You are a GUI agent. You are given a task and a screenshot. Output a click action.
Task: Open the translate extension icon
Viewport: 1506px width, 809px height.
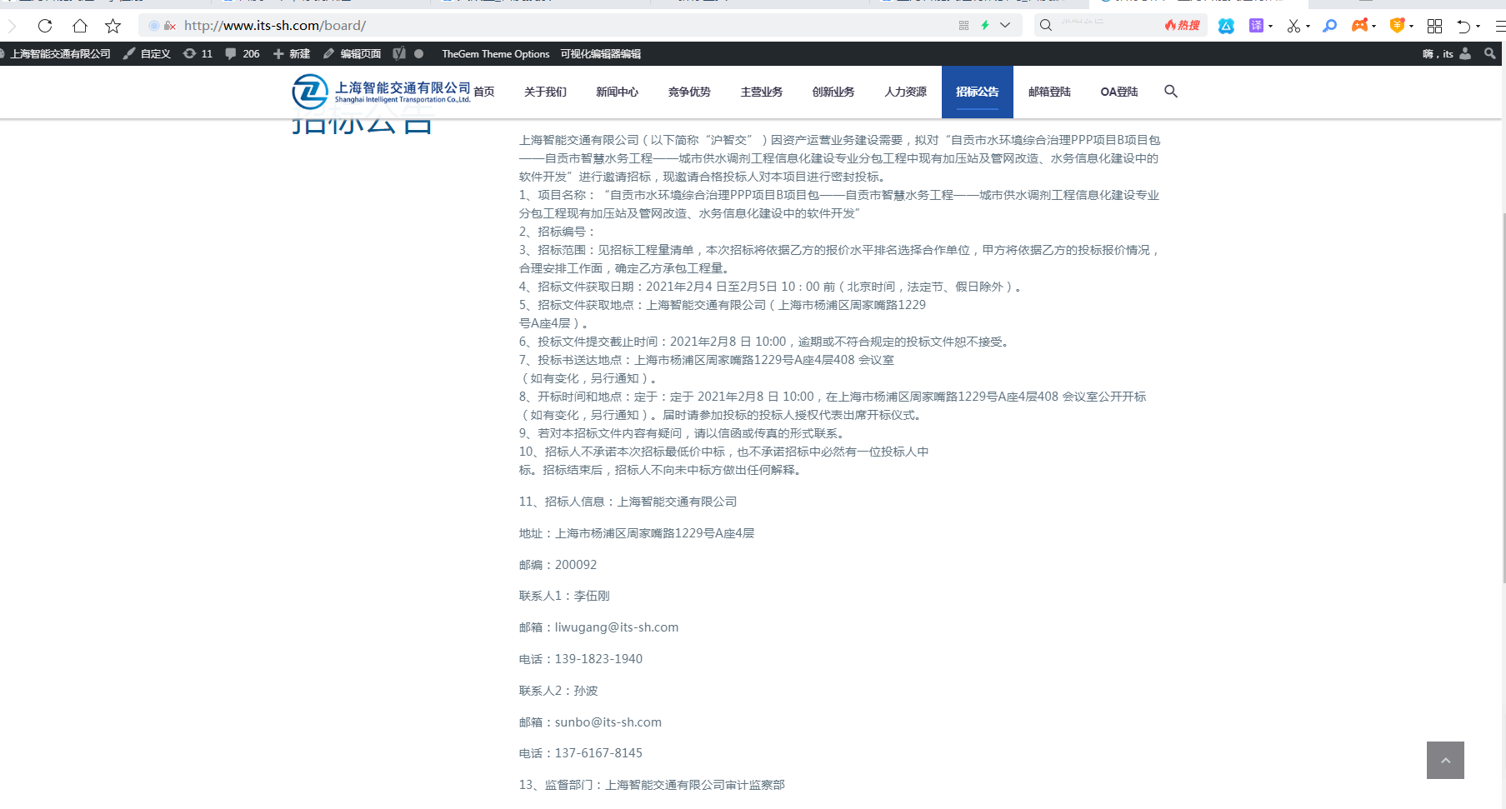coord(1256,26)
